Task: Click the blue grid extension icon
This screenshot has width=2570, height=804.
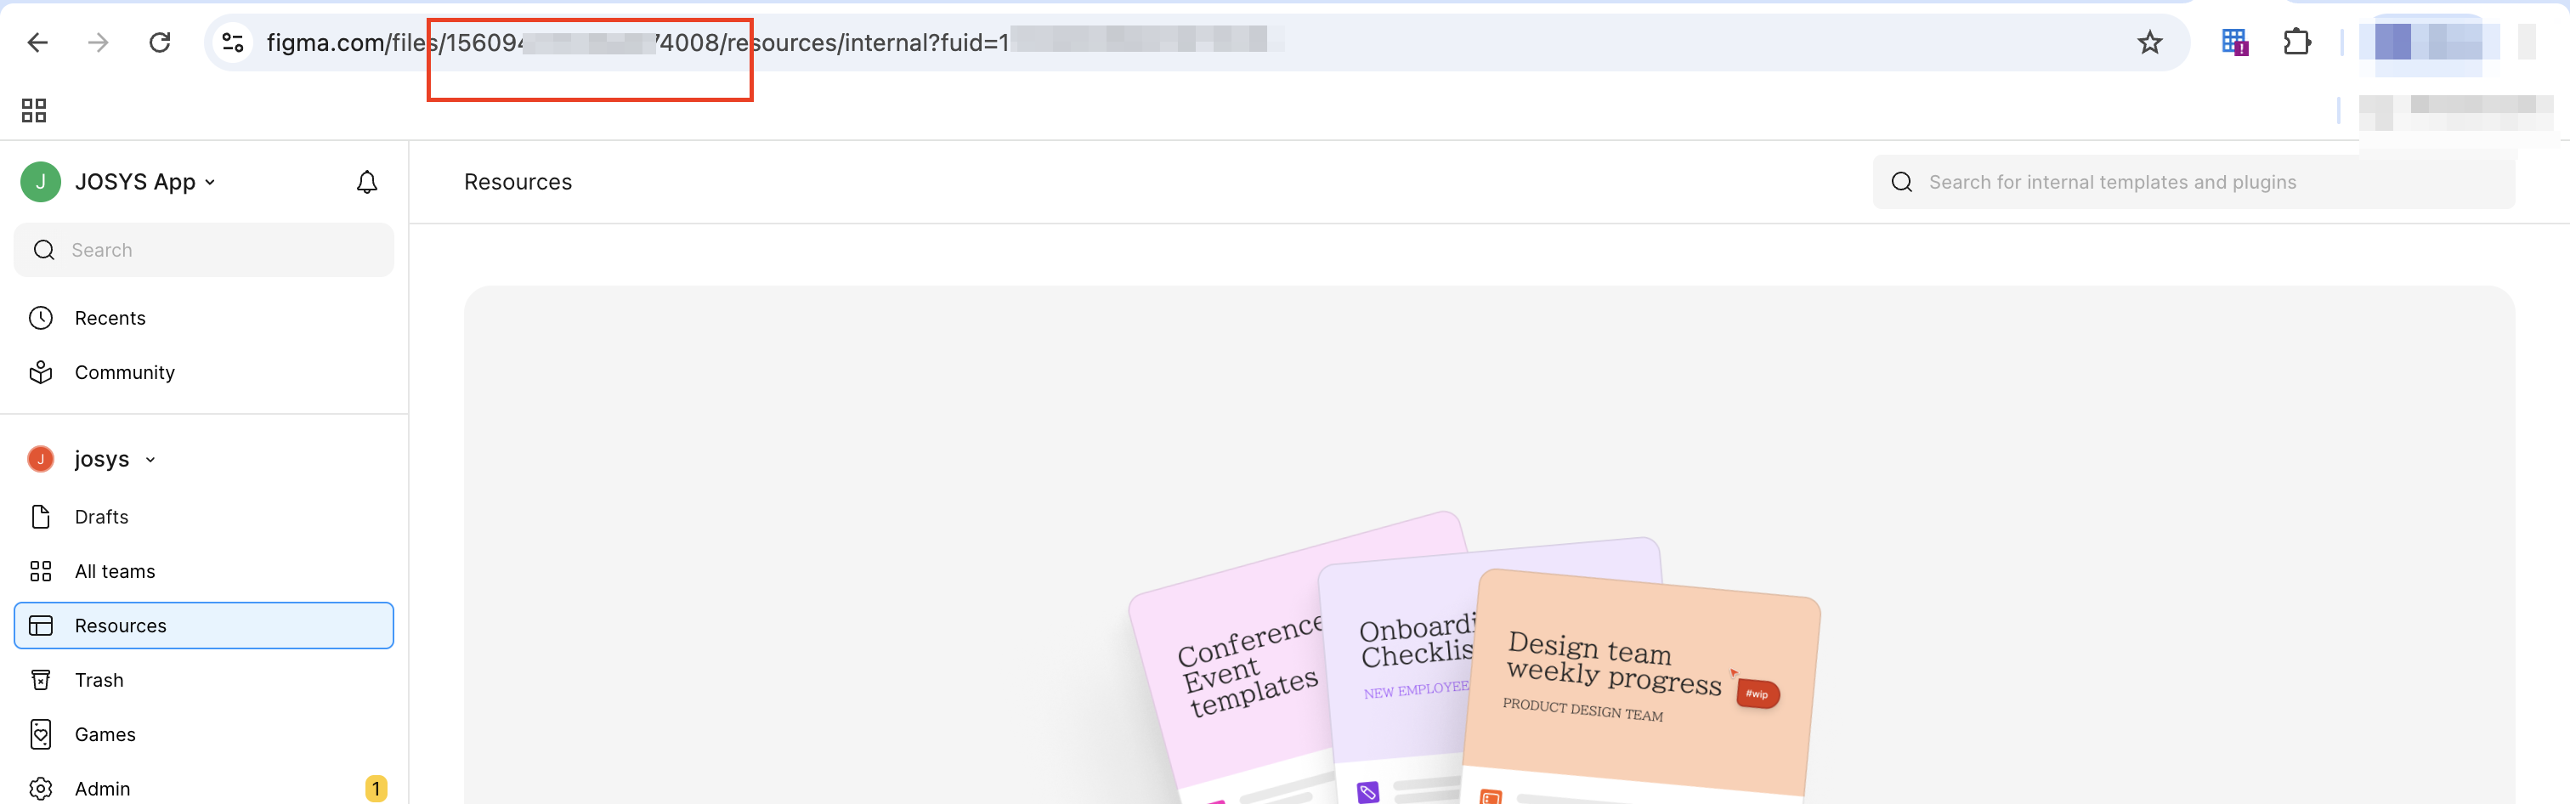Action: click(2233, 42)
